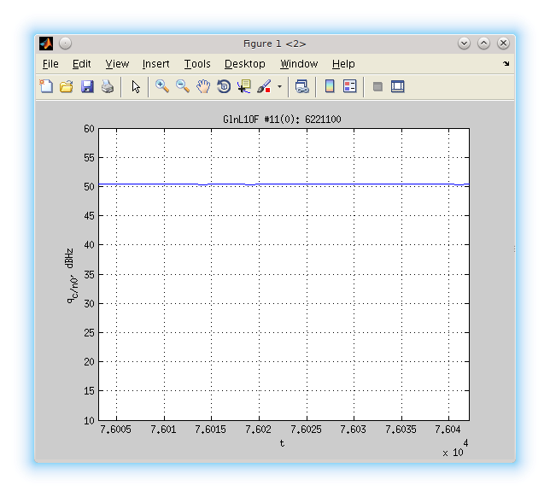Screen dimensions: 550x497
Task: Click the x-axis label t
Action: [x=282, y=443]
